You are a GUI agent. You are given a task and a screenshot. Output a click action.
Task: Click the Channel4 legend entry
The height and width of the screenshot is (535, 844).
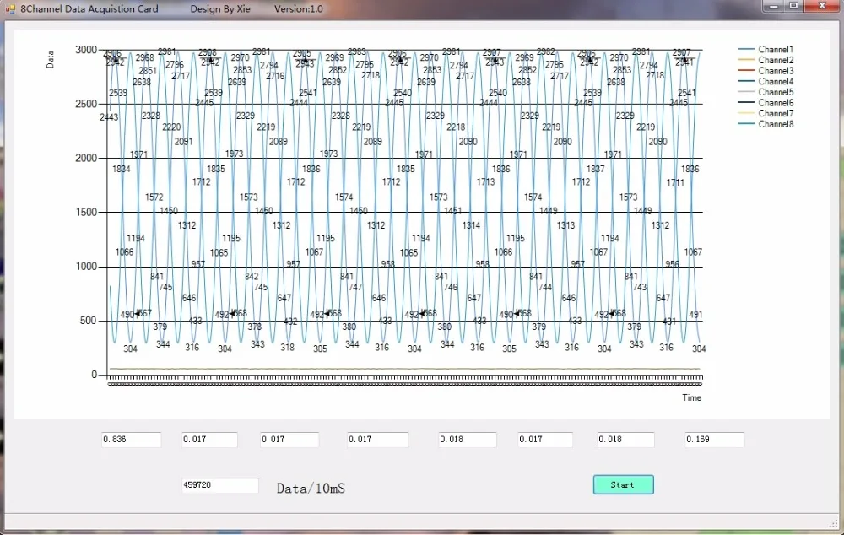point(766,81)
